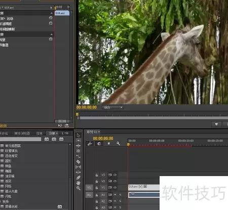Collapse the video effects section arrow
The height and width of the screenshot is (210, 228).
coord(52,13)
